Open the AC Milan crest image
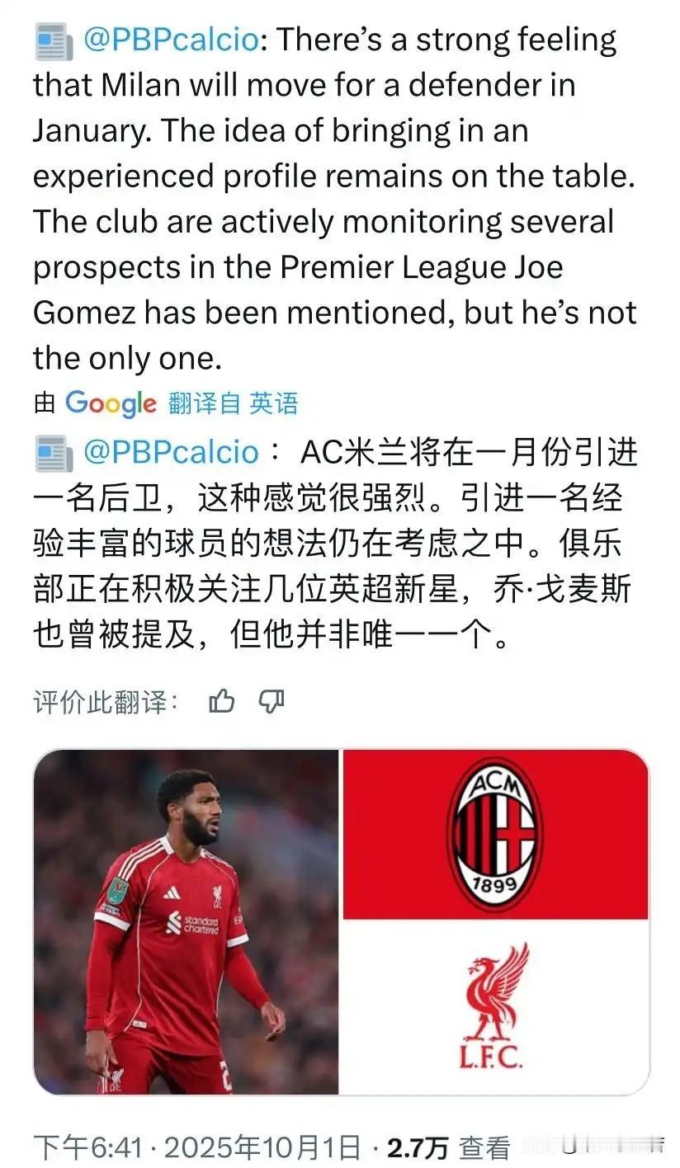The width and height of the screenshot is (680, 1168). click(x=495, y=834)
